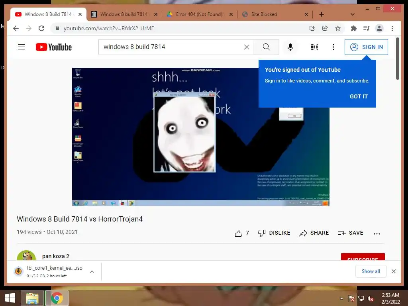Switch to the Site Blocked tab
This screenshot has width=408, height=306.
coord(264,14)
